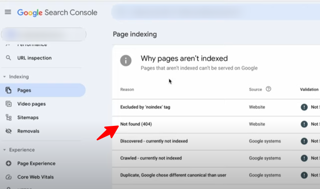Image resolution: width=320 pixels, height=189 pixels.
Task: Sort by the Source column header
Action: 255,90
